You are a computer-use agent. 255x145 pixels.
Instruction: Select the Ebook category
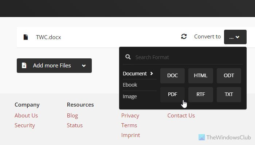tap(130, 85)
